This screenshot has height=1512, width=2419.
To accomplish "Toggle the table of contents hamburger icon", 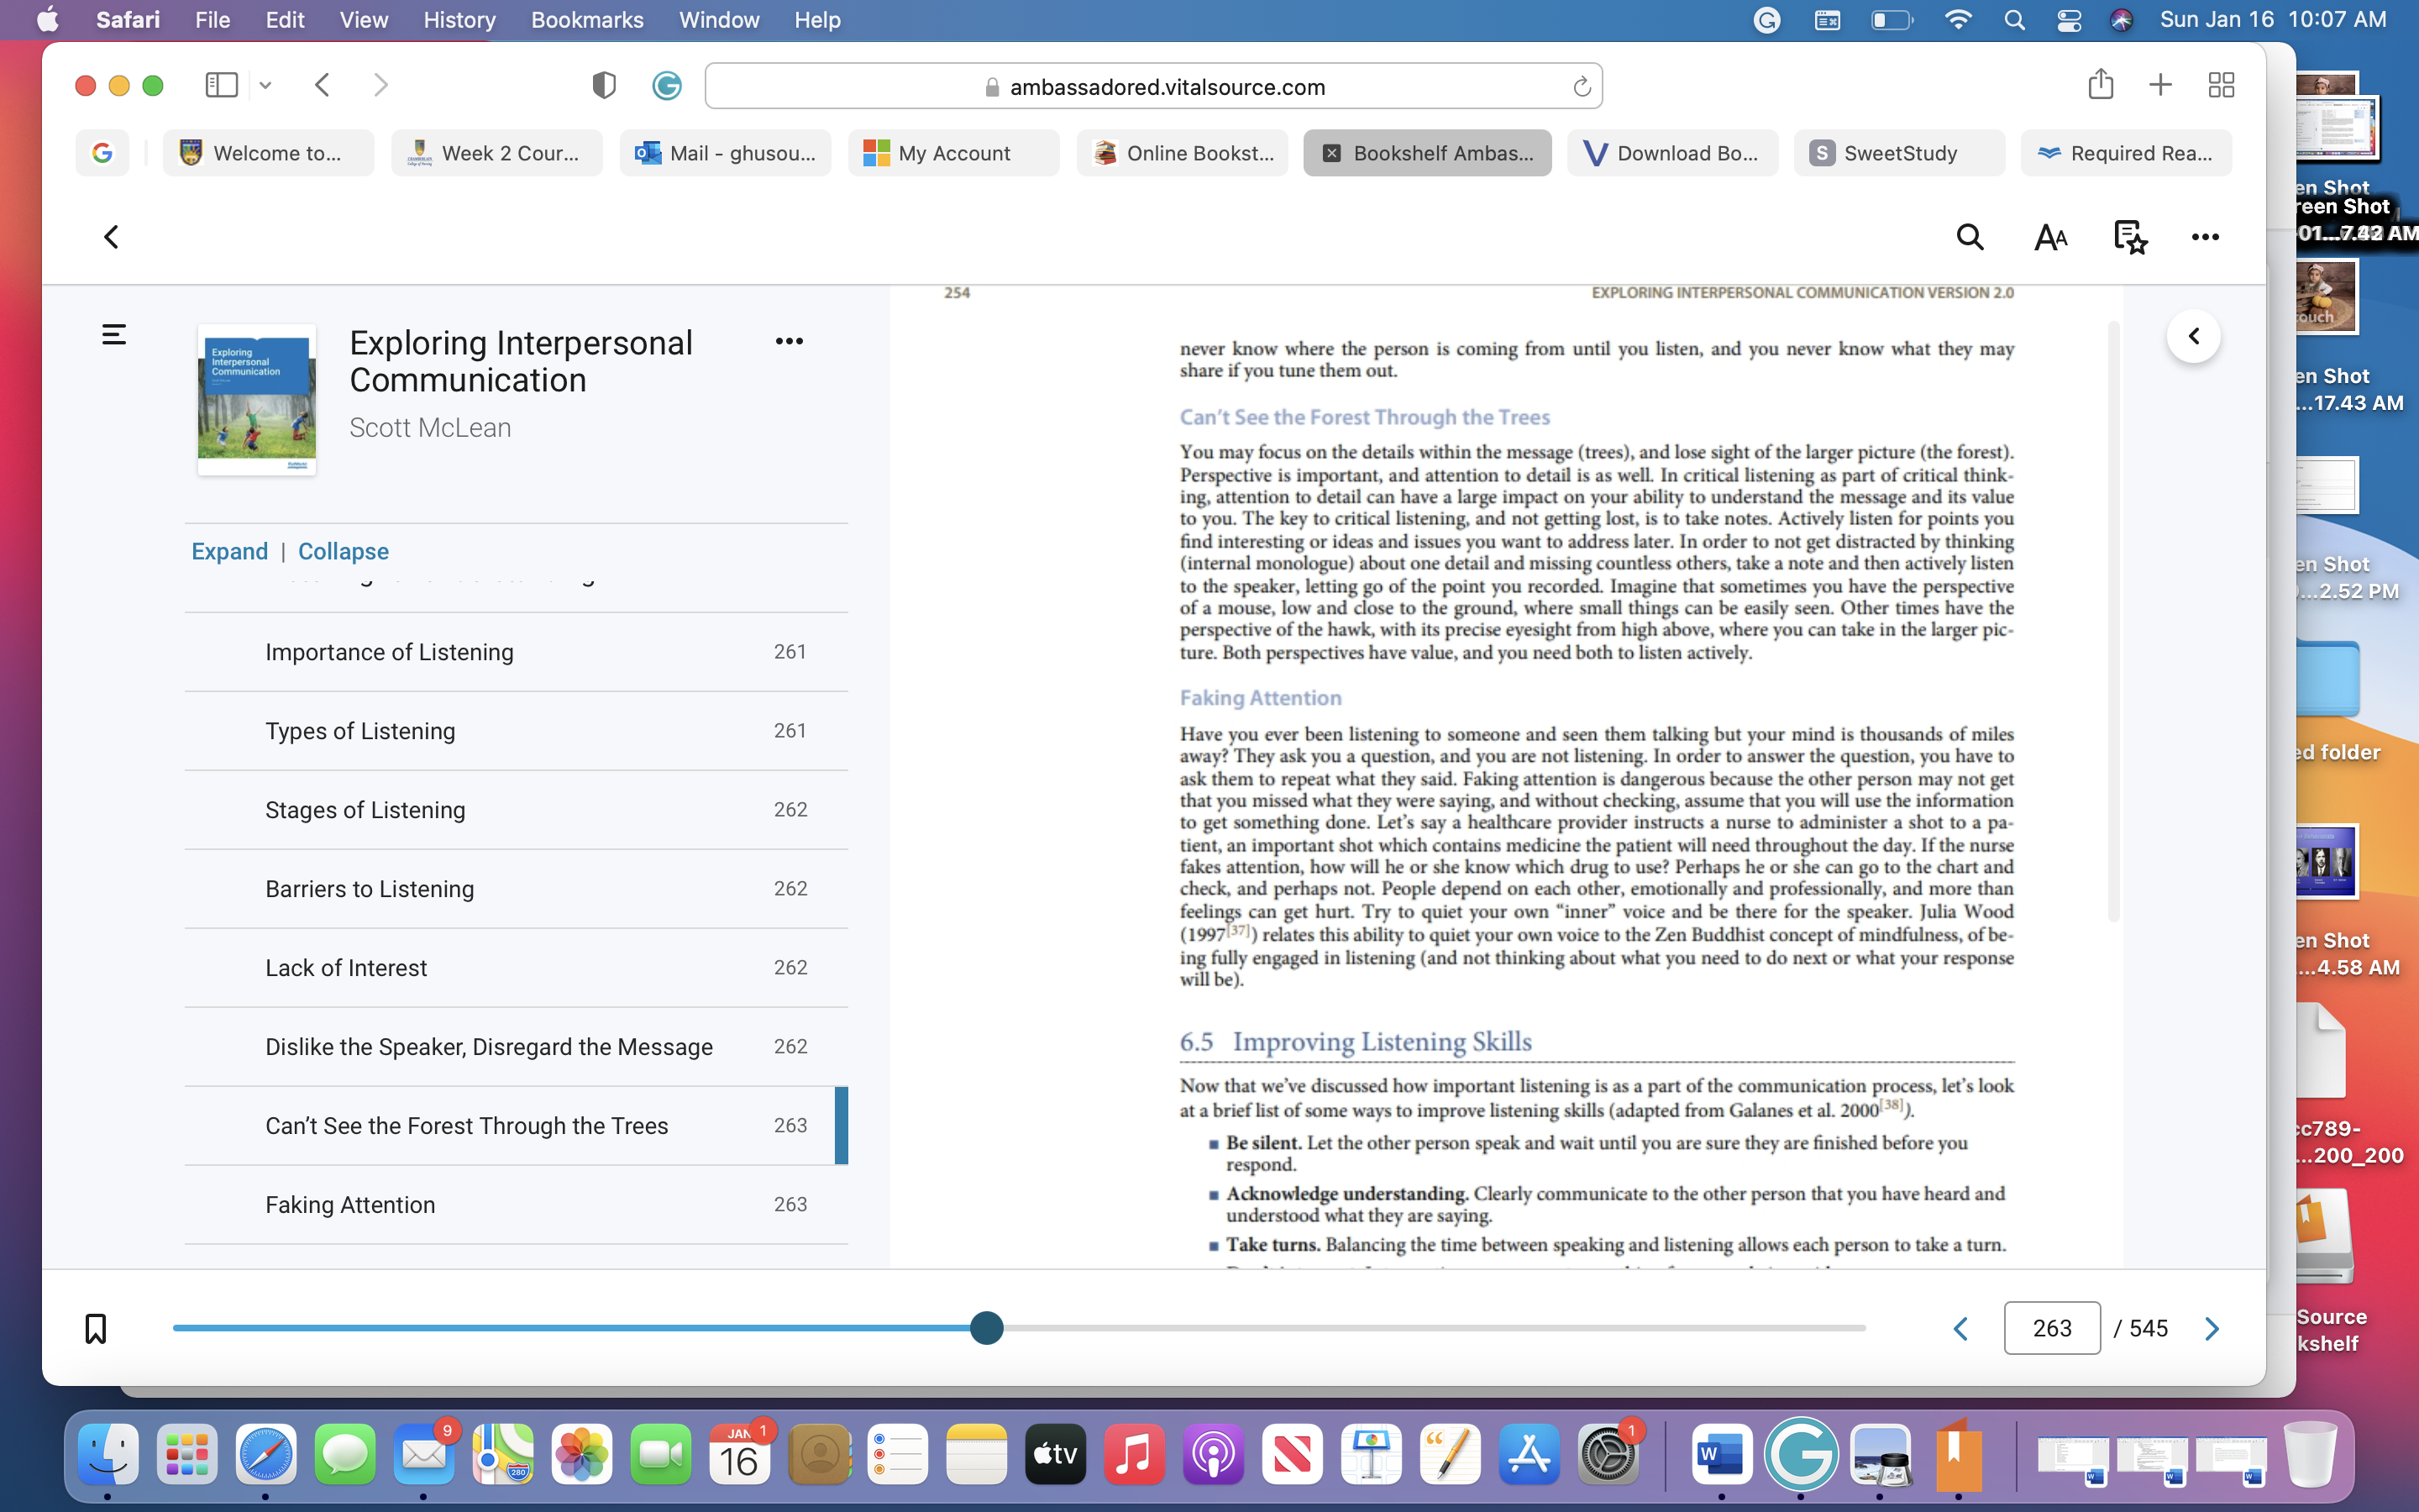I will coord(114,334).
